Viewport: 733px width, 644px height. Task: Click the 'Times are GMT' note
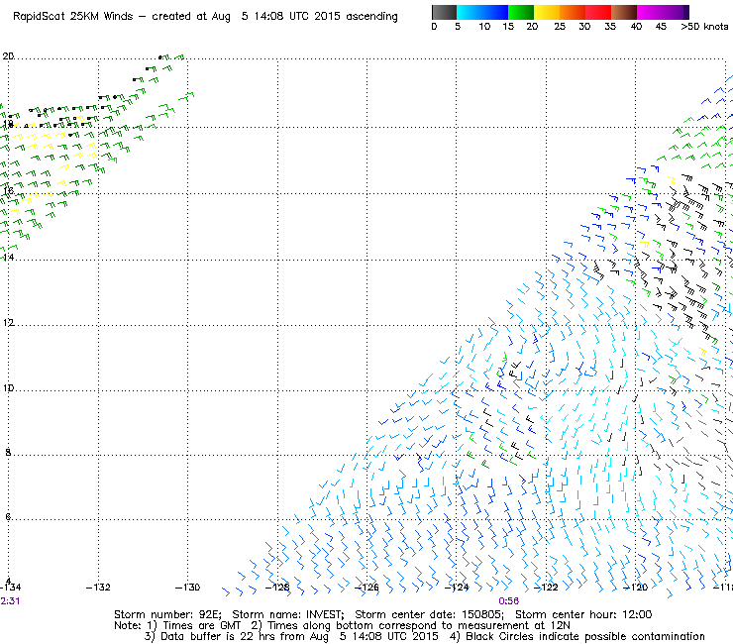[194, 626]
